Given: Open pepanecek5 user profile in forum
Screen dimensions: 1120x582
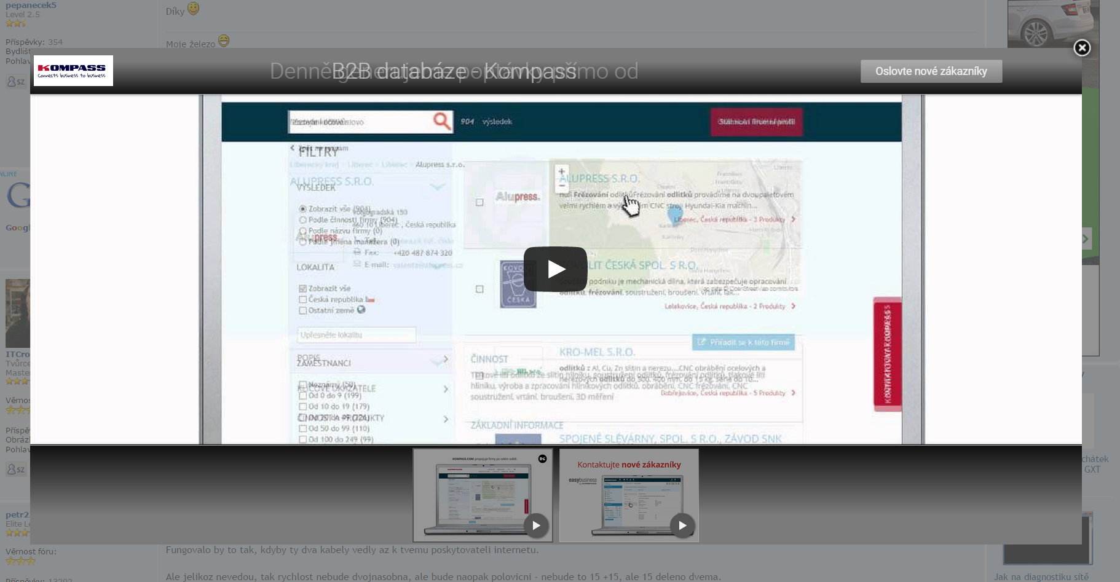Looking at the screenshot, I should pyautogui.click(x=31, y=5).
